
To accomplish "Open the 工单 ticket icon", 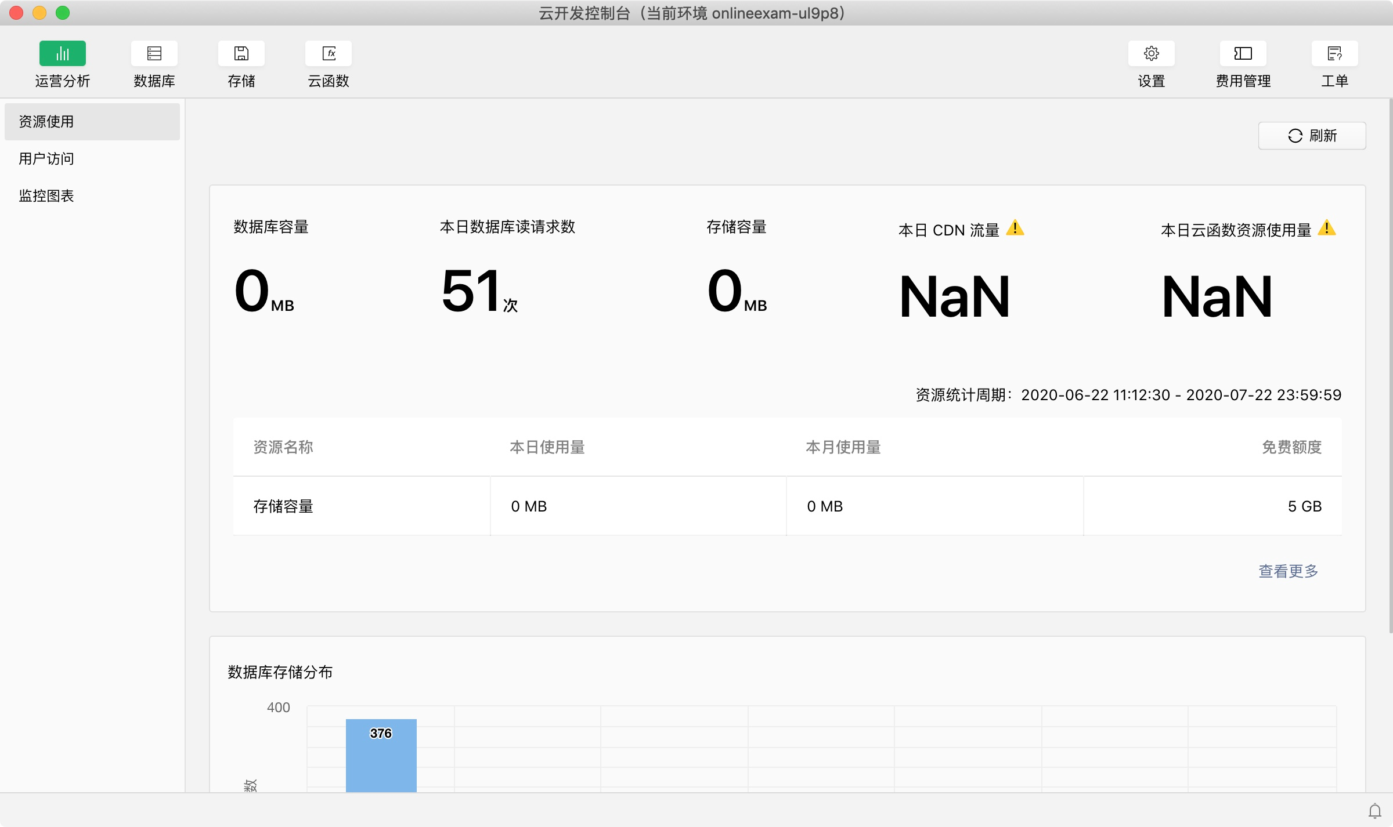I will [x=1334, y=53].
